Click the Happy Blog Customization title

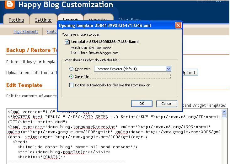[66, 5]
